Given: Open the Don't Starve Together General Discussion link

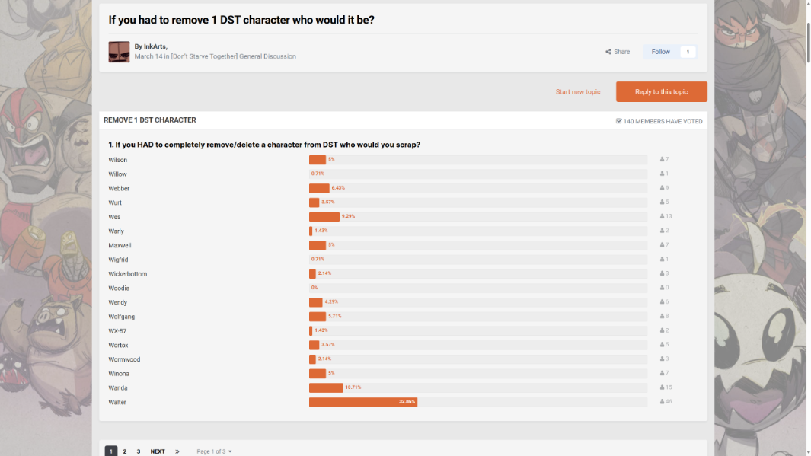Looking at the screenshot, I should coord(233,56).
